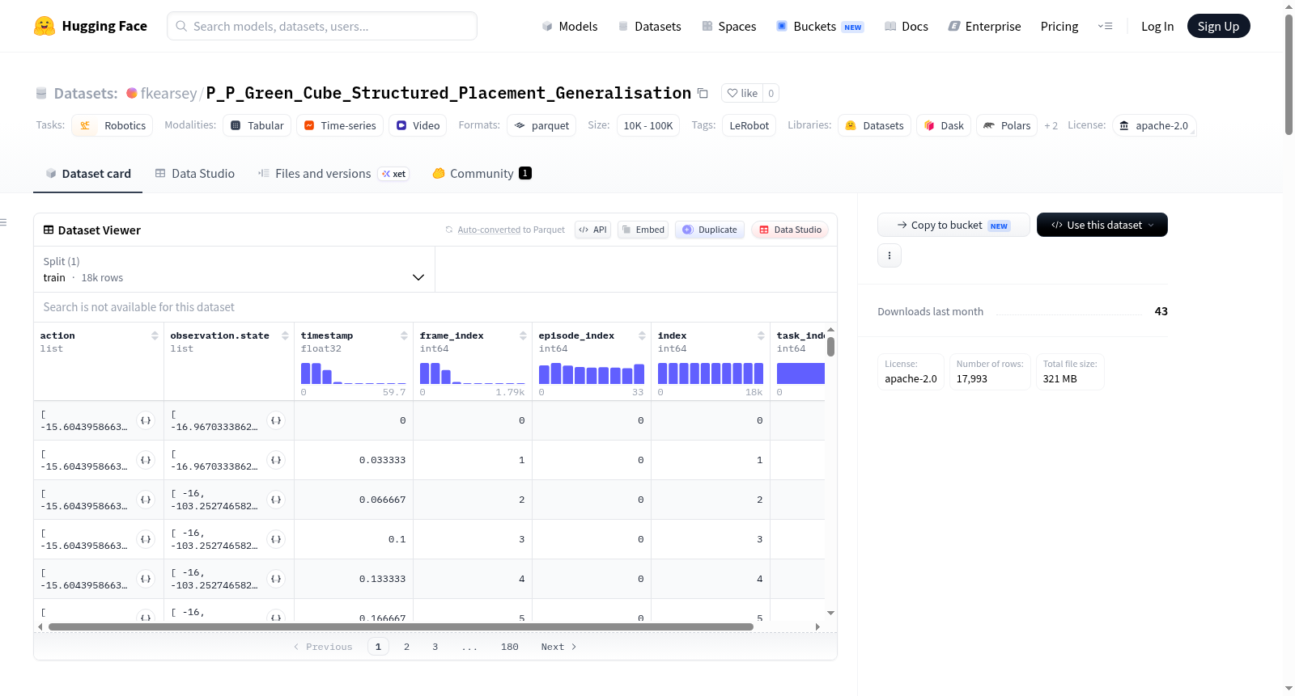Copy the dataset name with copy icon
This screenshot has width=1295, height=696.
(703, 93)
